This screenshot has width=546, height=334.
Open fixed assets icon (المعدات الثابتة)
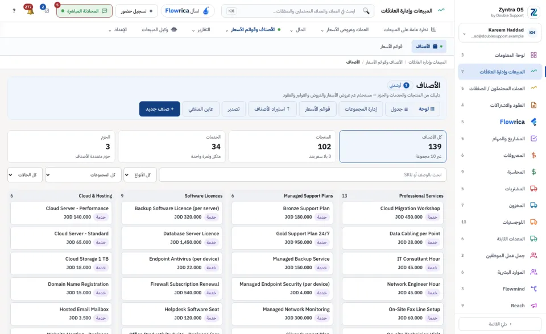[533, 239]
